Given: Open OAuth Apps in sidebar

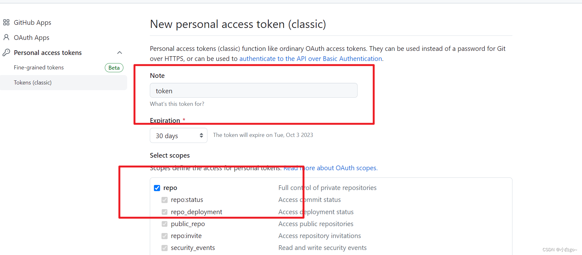Looking at the screenshot, I should pos(31,38).
